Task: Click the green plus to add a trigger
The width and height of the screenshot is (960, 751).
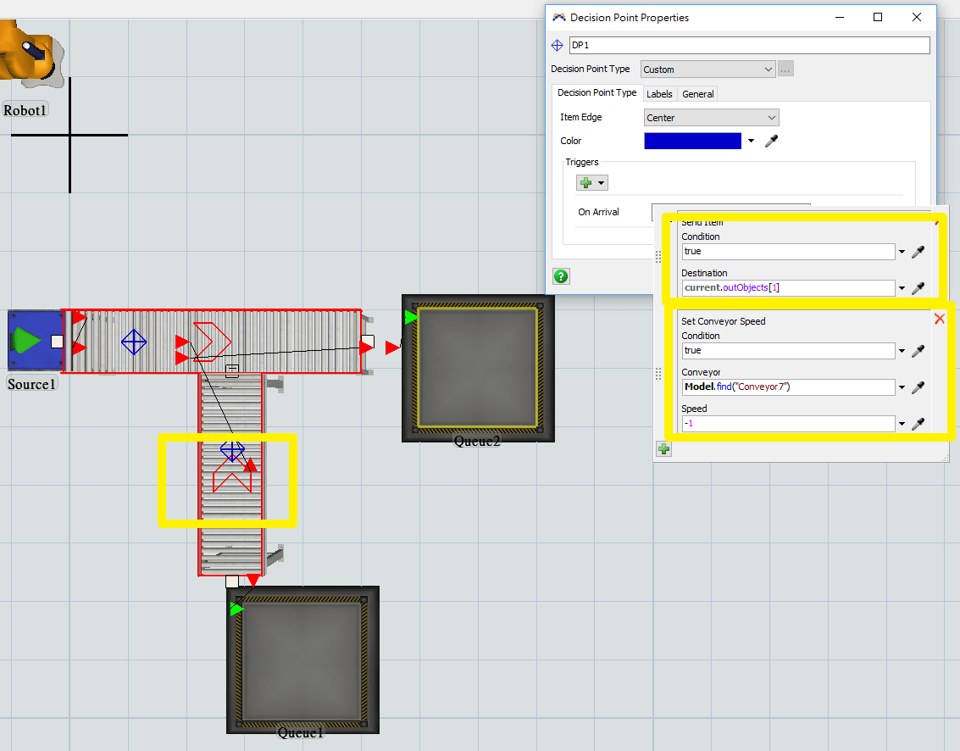Action: click(585, 182)
